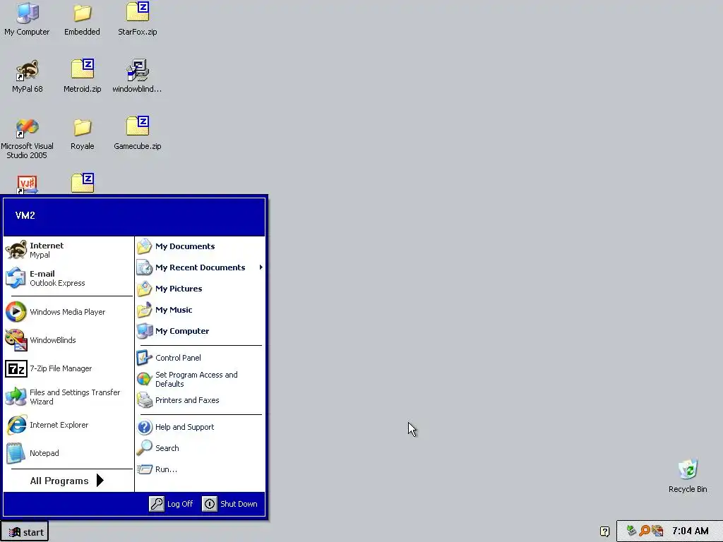The width and height of the screenshot is (723, 542).
Task: Open My Music folder
Action: (200, 310)
